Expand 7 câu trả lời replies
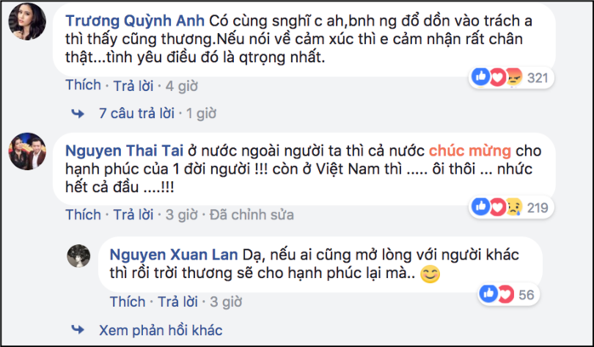The image size is (594, 347). [136, 113]
